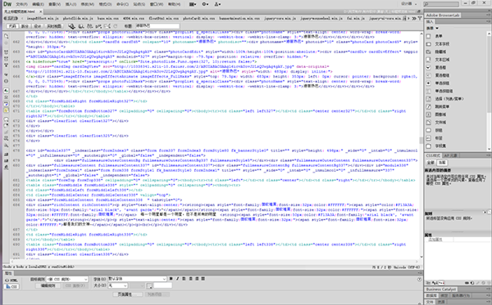This screenshot has height=305, width=492.
Task: Click the 添加属性 add property link
Action: [435, 240]
